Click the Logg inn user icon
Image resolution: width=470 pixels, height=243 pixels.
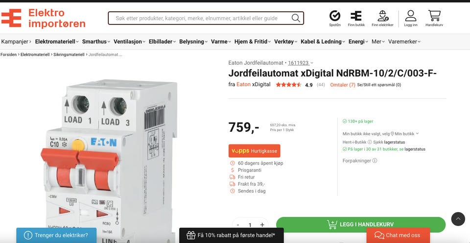point(411,16)
